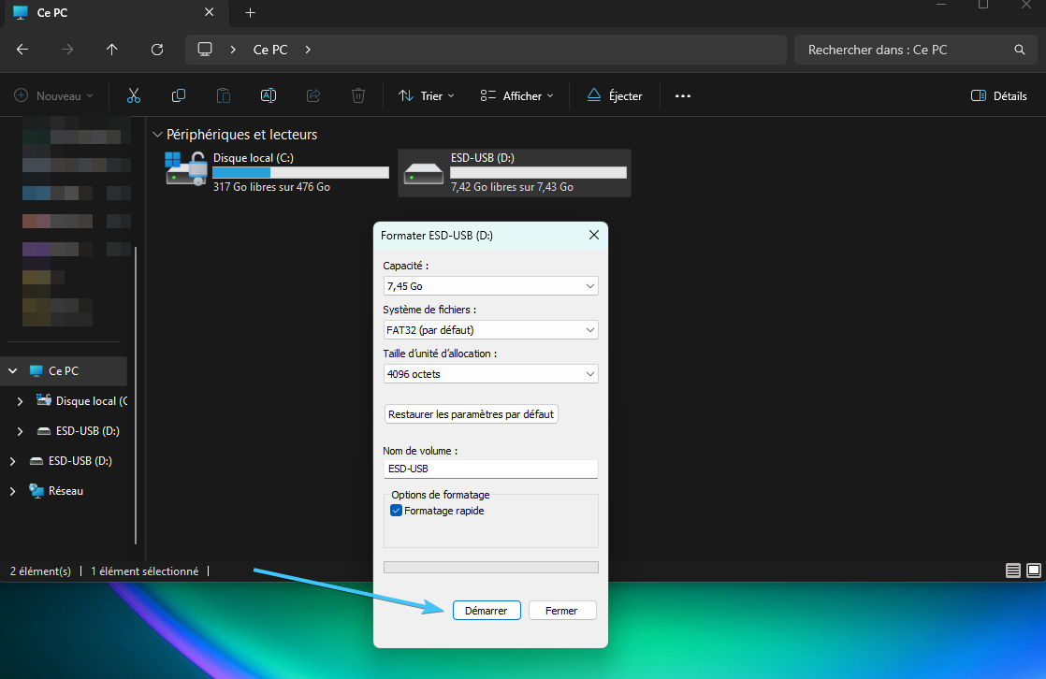Click the search magnifier icon
Image resolution: width=1046 pixels, height=679 pixels.
[x=1019, y=50]
